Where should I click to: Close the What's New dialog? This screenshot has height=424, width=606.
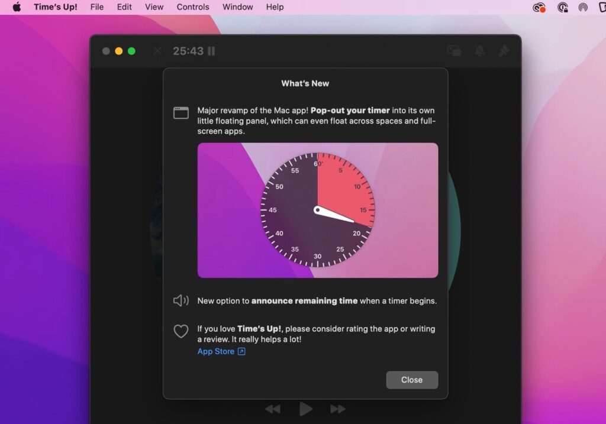[x=412, y=380]
